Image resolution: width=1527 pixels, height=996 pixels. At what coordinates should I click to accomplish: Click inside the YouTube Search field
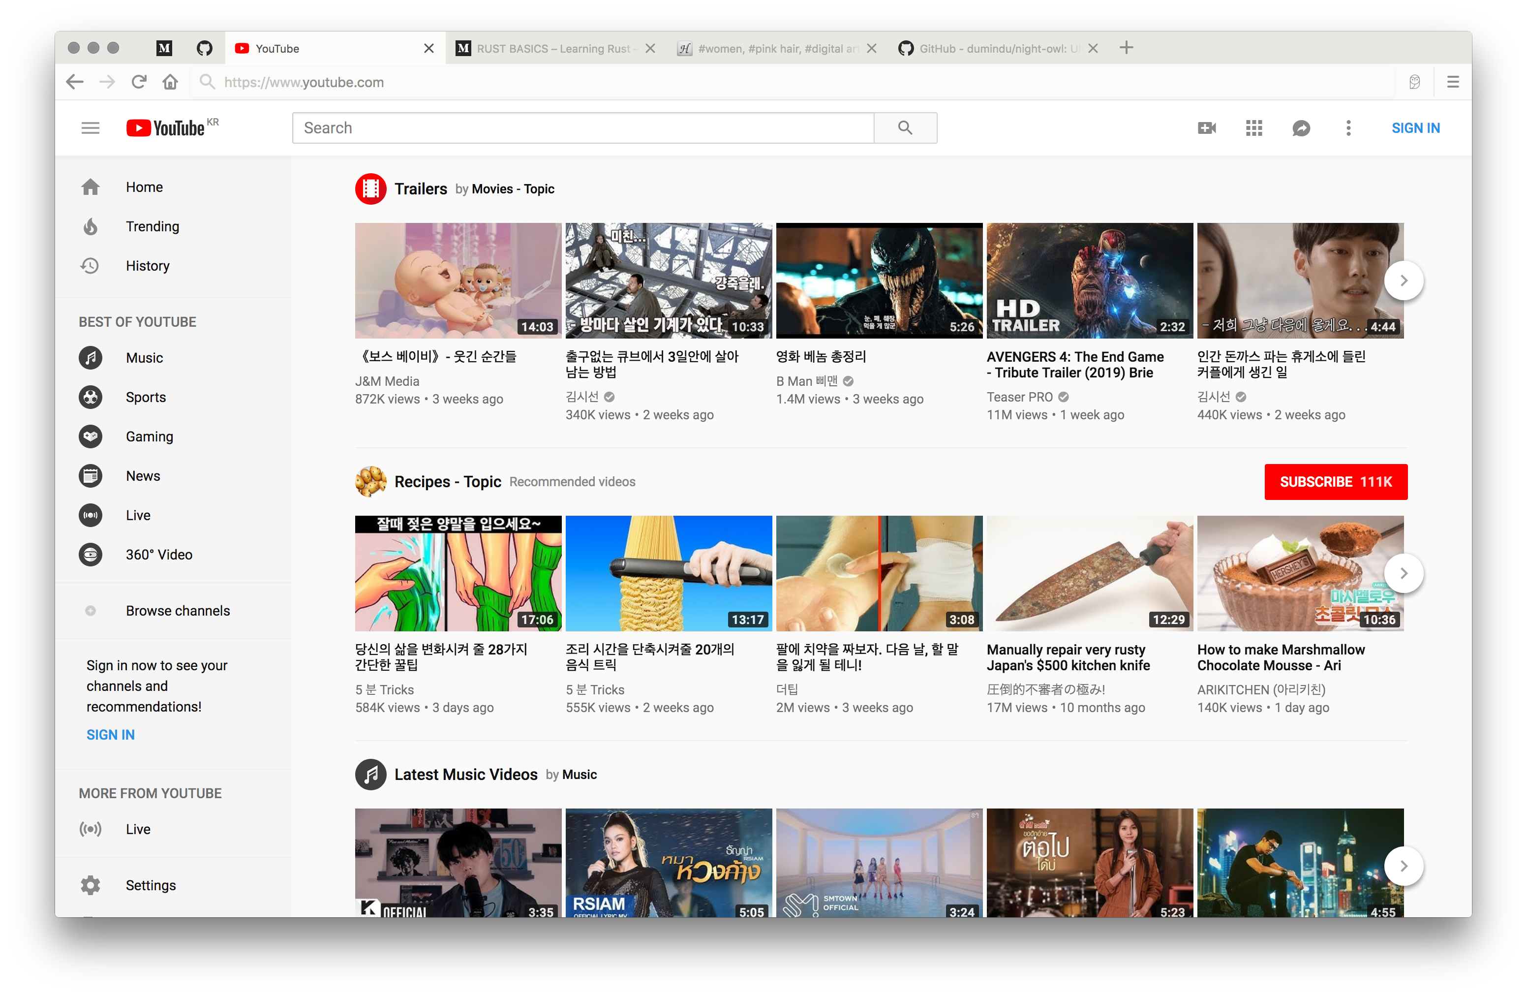click(582, 128)
